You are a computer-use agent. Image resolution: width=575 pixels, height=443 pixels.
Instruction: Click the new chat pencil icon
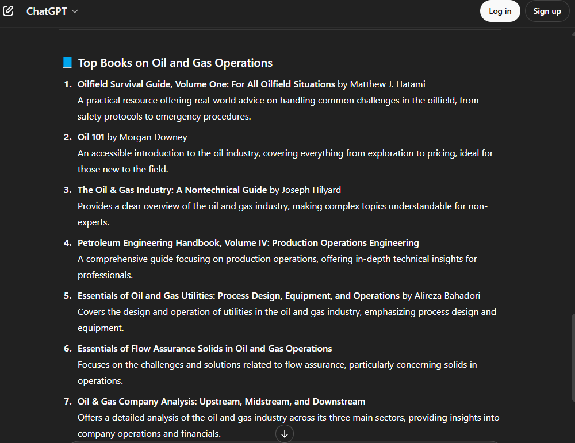(8, 11)
